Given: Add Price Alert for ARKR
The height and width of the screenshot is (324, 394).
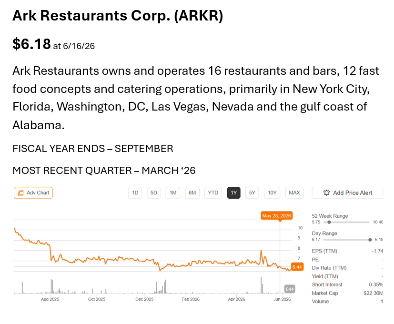Looking at the screenshot, I should [347, 193].
